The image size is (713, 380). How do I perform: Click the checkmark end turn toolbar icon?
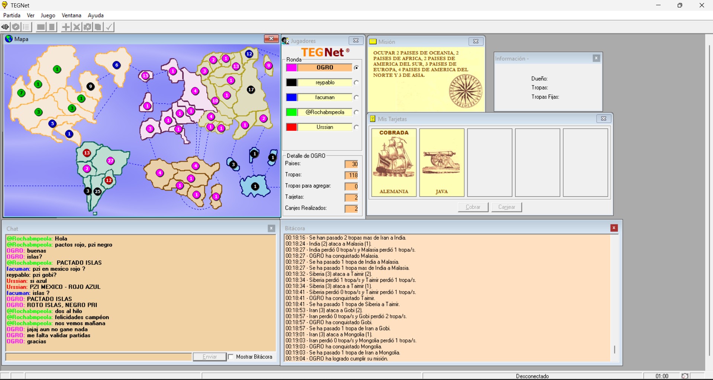(x=109, y=27)
